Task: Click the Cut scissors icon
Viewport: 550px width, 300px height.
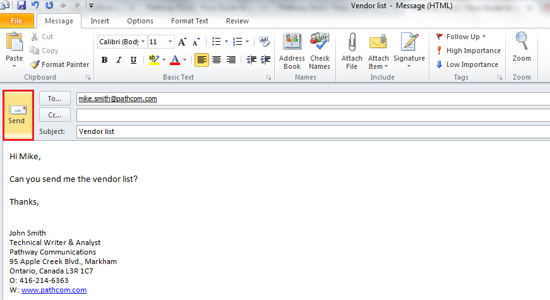Action: 34,37
